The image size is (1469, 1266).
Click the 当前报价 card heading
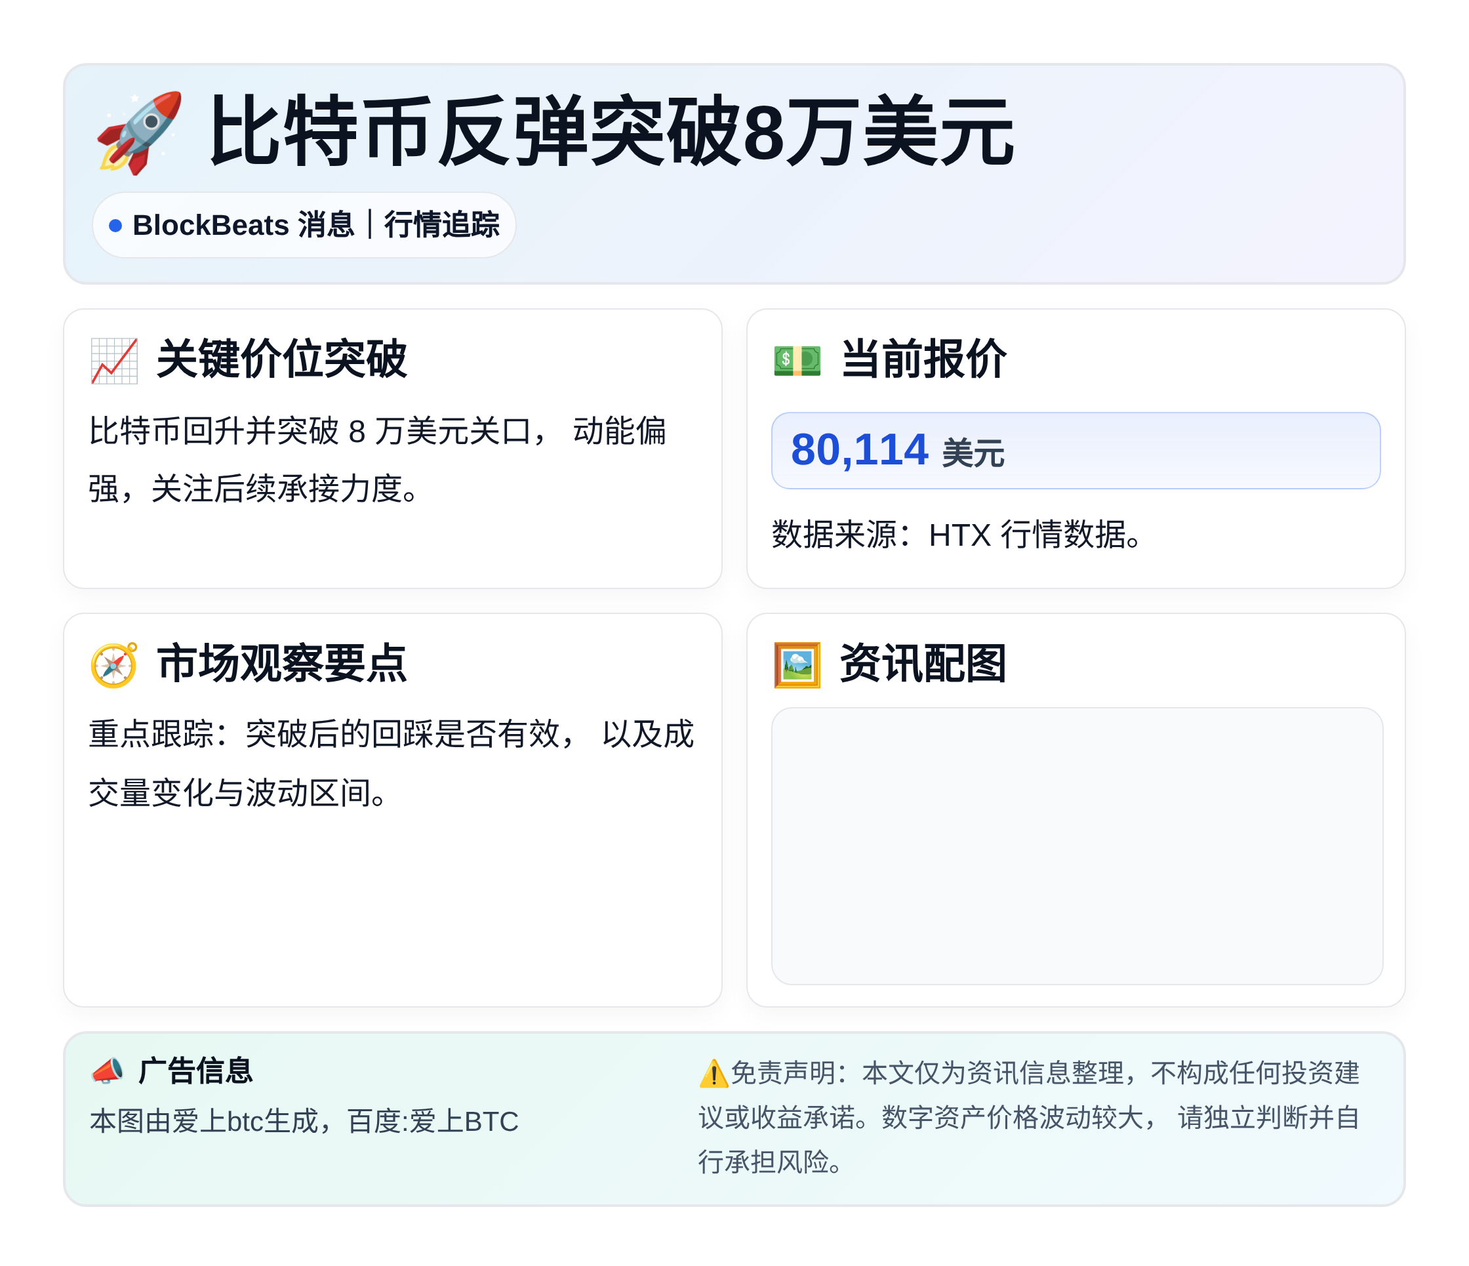pyautogui.click(x=923, y=359)
